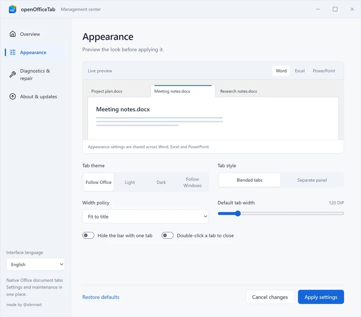Click the made by @xlennart credit
This screenshot has width=361, height=317.
coord(24,305)
